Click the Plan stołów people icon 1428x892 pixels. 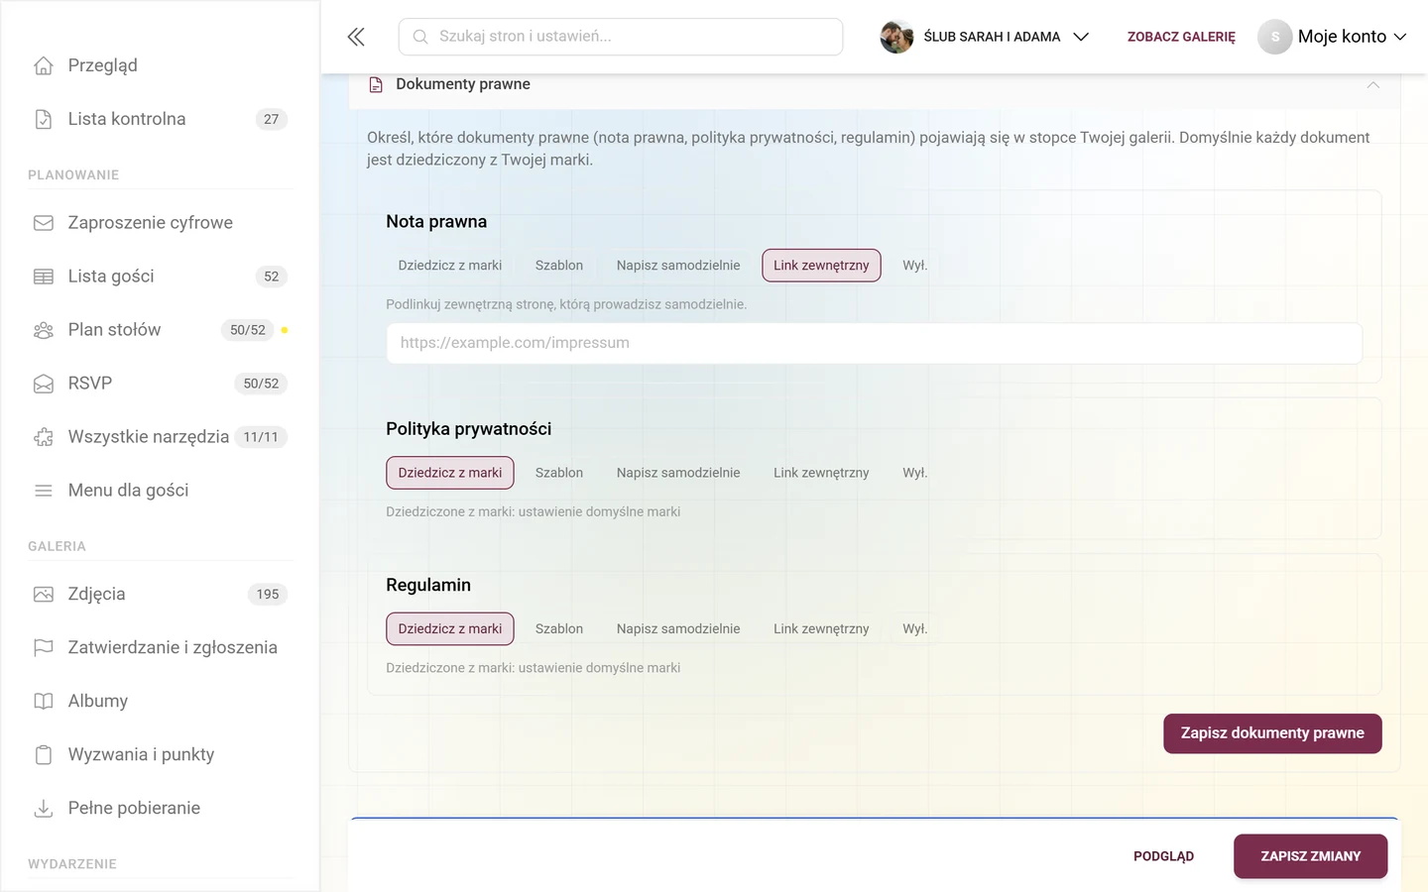(x=44, y=330)
